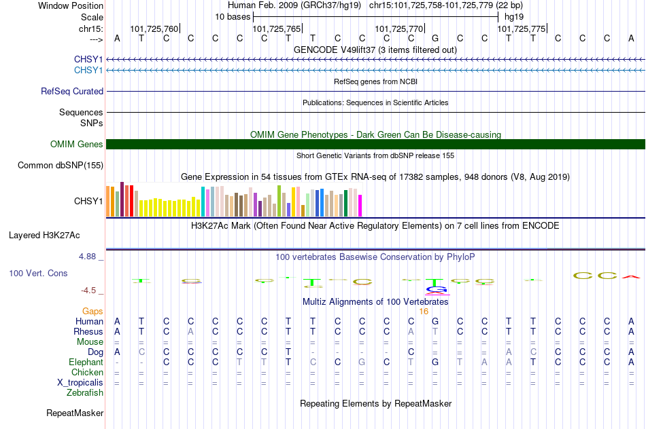Open the RefSeq Curated track label
Image resolution: width=646 pixels, height=429 pixels.
72,92
